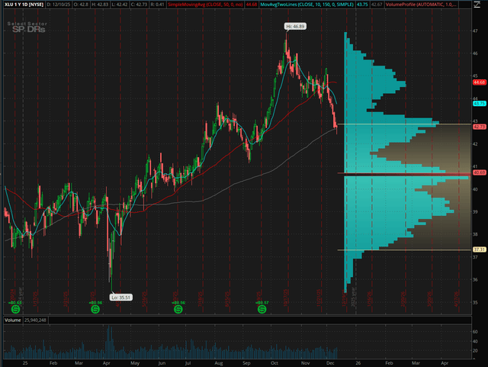The height and width of the screenshot is (367, 488).
Task: Click the 37.31 value area low bubble
Action: click(479, 249)
